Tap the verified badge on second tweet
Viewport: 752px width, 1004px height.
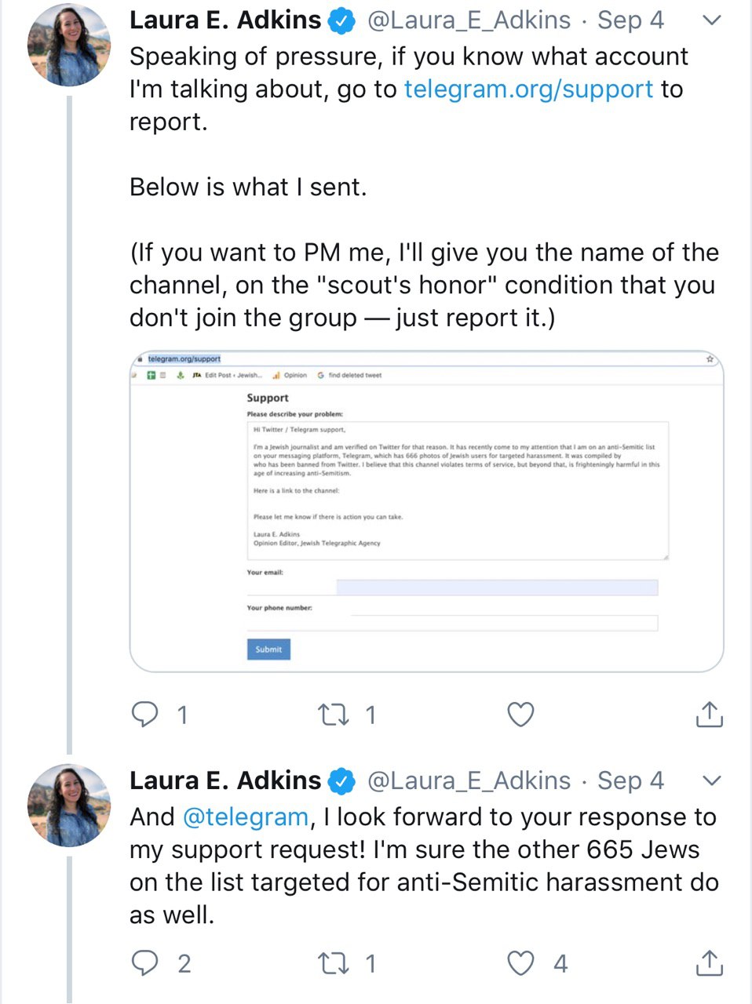tap(341, 781)
